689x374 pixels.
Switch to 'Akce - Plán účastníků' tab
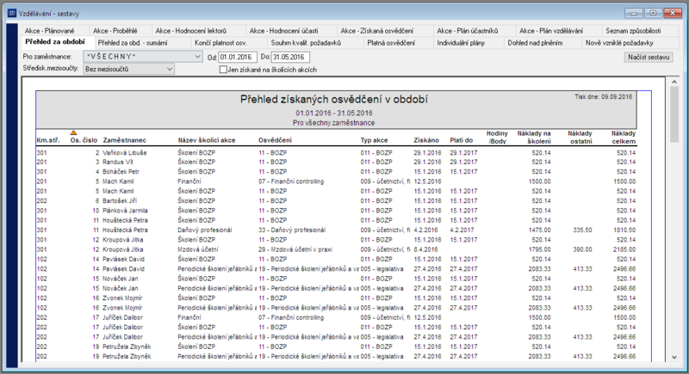(x=468, y=31)
